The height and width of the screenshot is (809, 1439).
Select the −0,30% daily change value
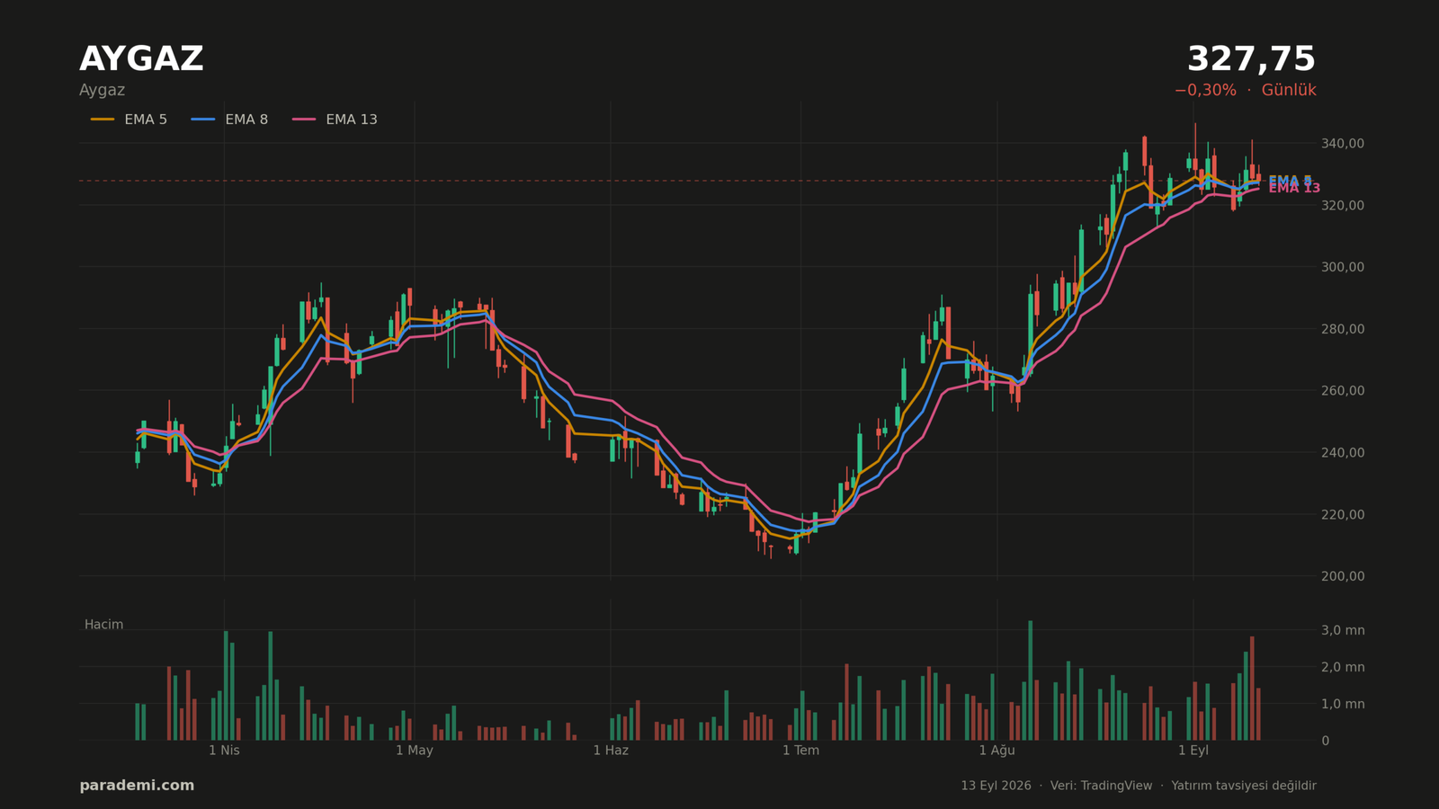click(1205, 91)
